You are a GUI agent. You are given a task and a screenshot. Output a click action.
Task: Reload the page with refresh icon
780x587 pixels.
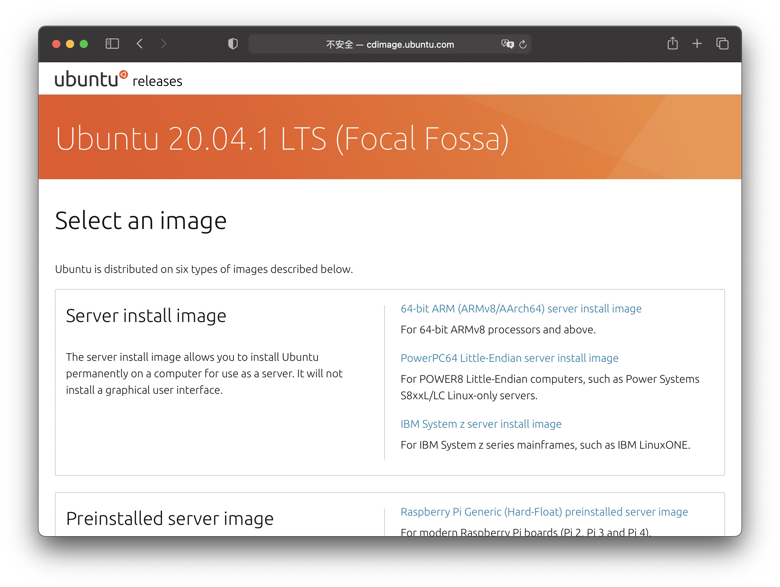[523, 44]
